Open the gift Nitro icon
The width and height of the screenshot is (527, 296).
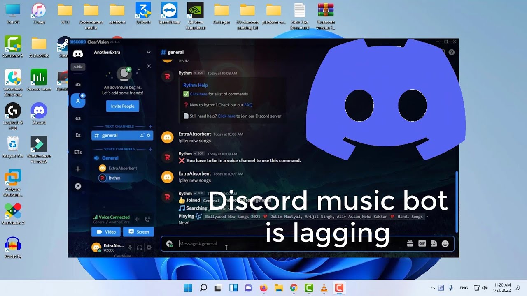410,244
